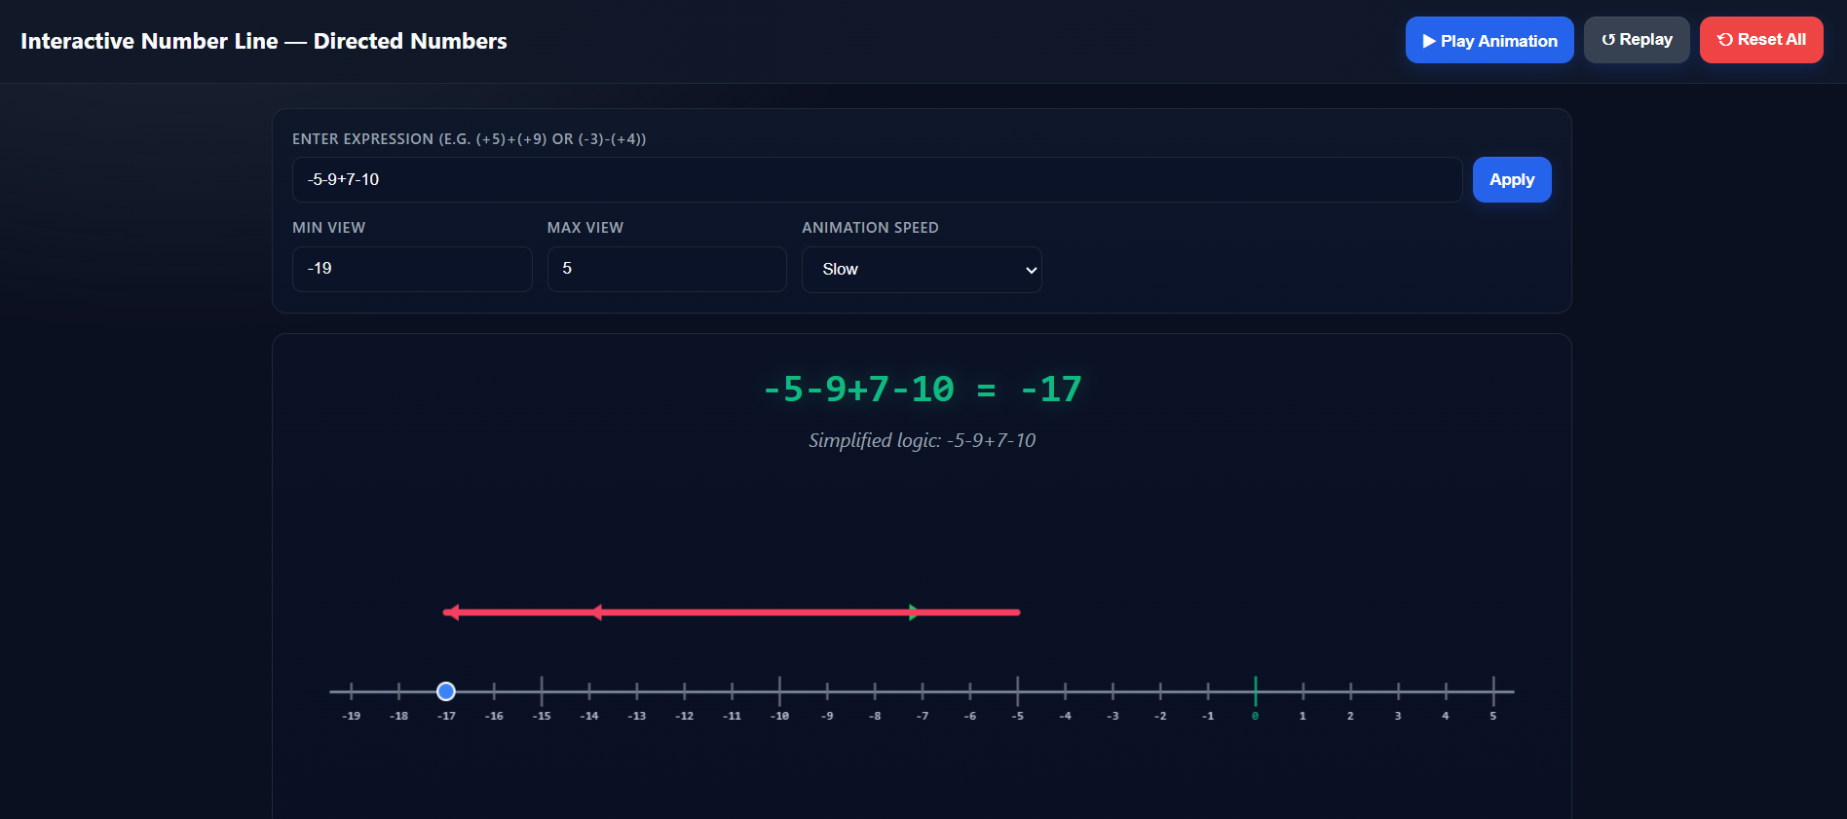Click the Max View input box
1847x819 pixels.
pyautogui.click(x=666, y=269)
